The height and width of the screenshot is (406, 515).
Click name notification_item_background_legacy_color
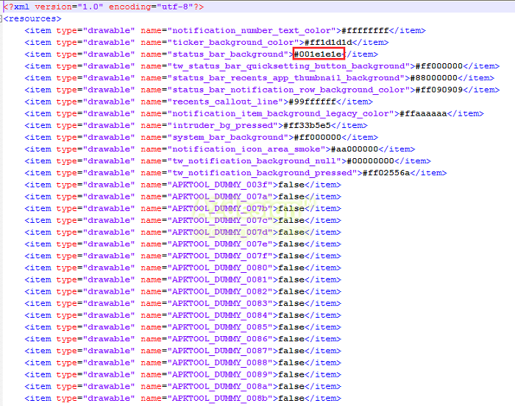click(x=281, y=113)
